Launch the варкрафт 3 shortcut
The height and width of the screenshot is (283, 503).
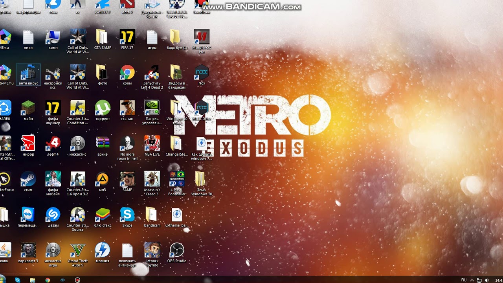pyautogui.click(x=28, y=253)
